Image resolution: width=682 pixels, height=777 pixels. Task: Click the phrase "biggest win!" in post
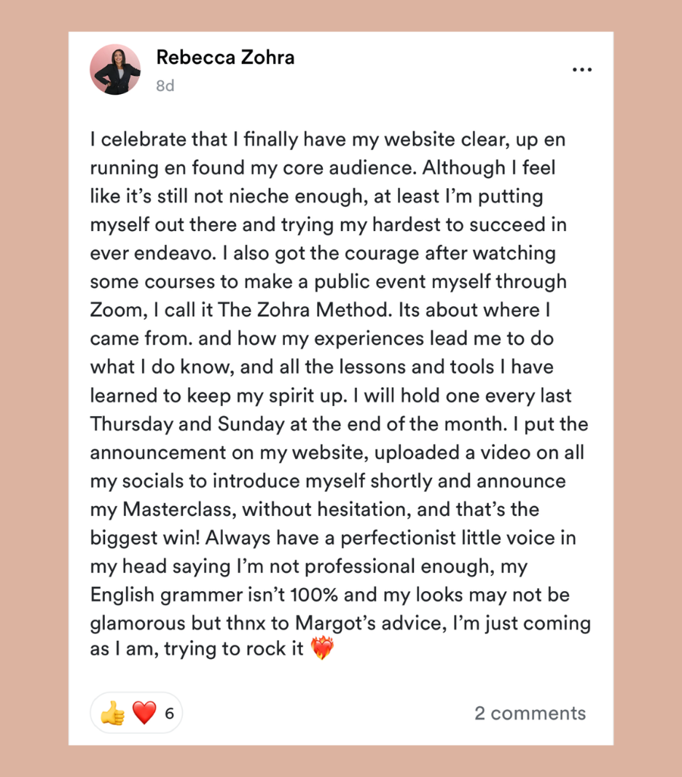click(145, 538)
